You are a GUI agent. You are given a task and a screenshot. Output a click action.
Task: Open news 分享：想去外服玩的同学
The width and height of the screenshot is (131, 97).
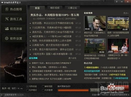point(53,49)
